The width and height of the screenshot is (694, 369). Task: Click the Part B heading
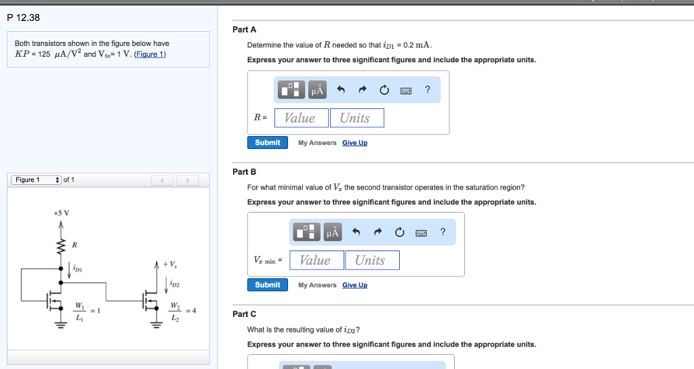tap(244, 172)
